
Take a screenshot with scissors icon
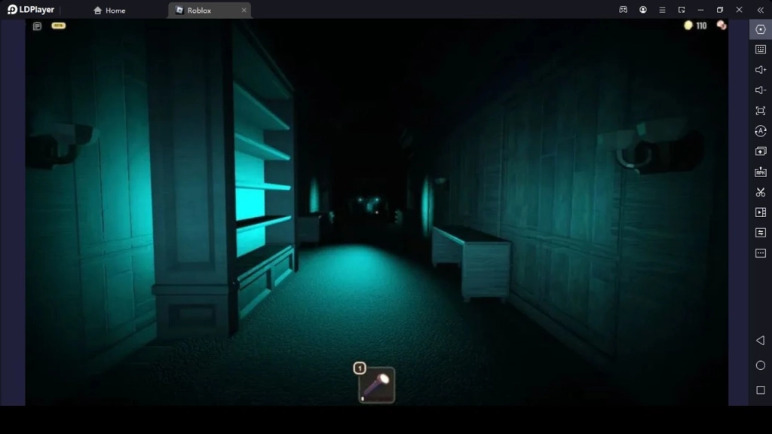point(760,192)
